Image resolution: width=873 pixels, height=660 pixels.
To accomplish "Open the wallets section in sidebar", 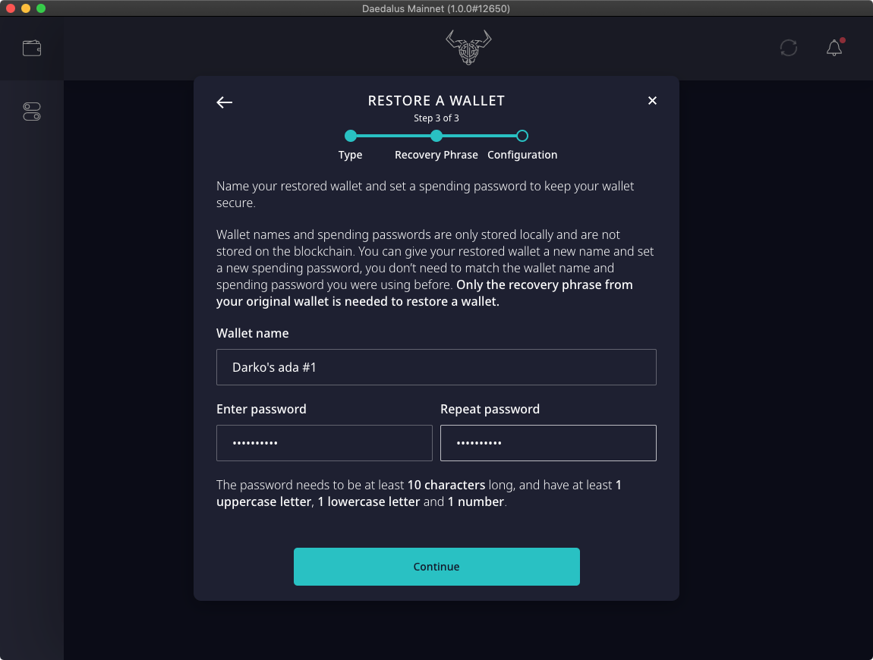I will point(32,49).
